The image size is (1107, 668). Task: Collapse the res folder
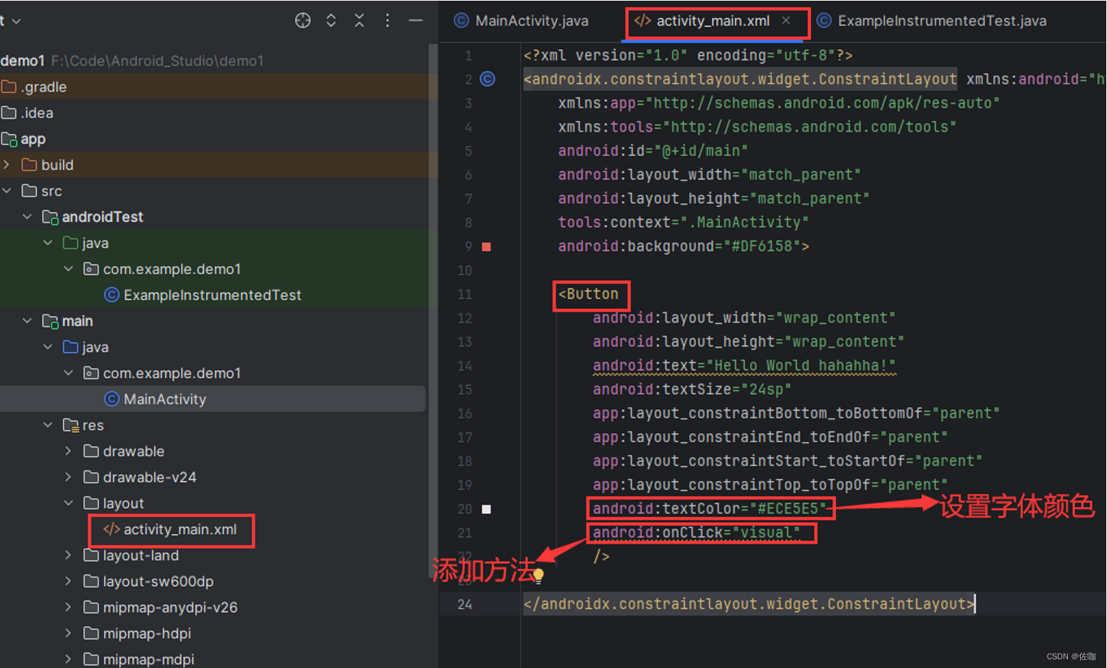tap(48, 425)
